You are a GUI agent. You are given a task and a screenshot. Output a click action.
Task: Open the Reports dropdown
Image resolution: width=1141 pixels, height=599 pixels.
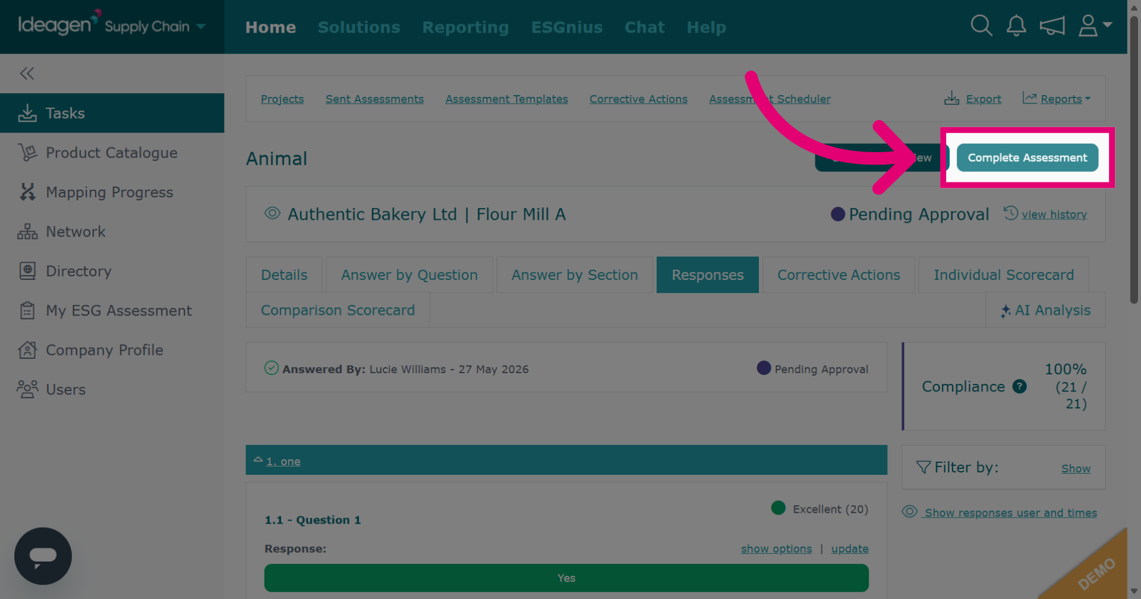(1057, 99)
